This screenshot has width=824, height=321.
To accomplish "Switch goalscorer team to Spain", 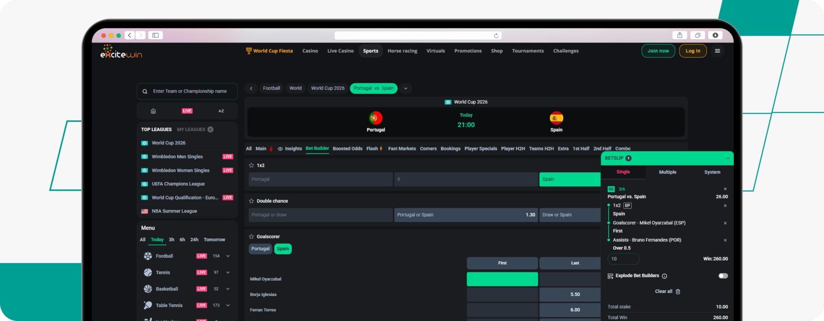I will (x=283, y=249).
